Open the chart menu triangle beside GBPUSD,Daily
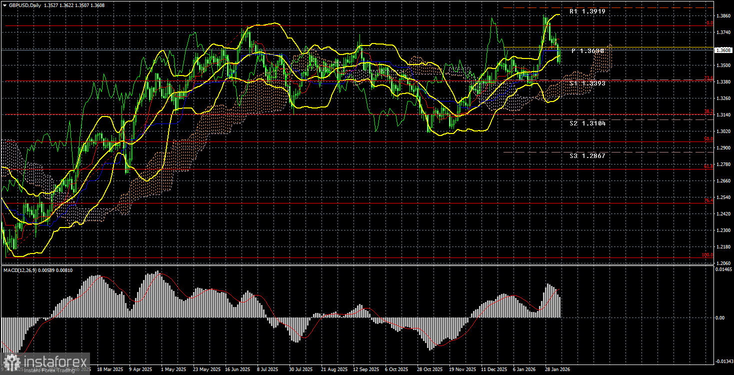This screenshot has height=375, width=734. pyautogui.click(x=4, y=4)
